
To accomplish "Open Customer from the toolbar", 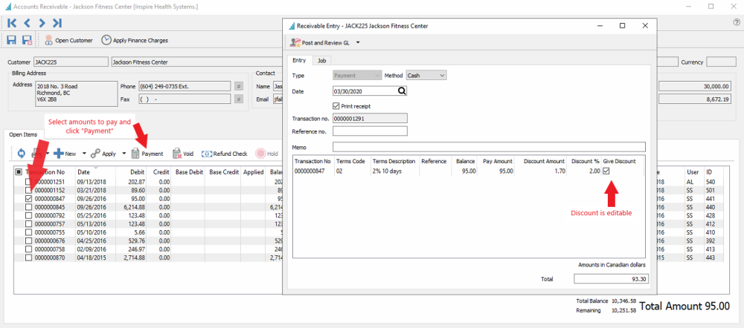I will point(68,40).
